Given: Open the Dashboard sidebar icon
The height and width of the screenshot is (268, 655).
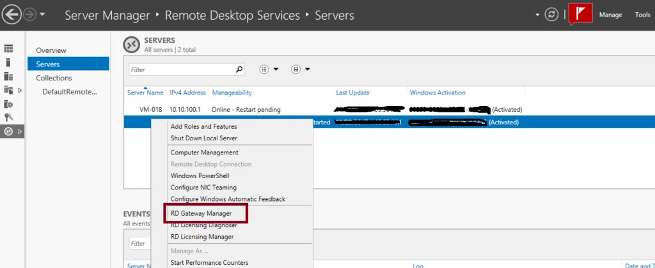Looking at the screenshot, I should pos(8,48).
